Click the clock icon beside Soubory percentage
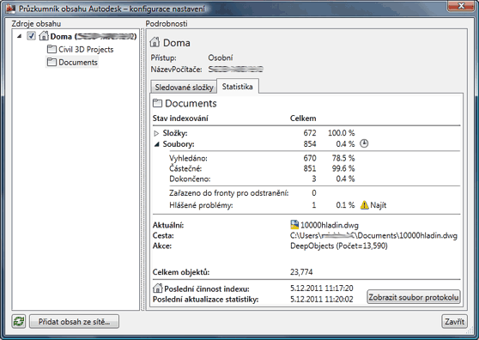 pos(364,143)
